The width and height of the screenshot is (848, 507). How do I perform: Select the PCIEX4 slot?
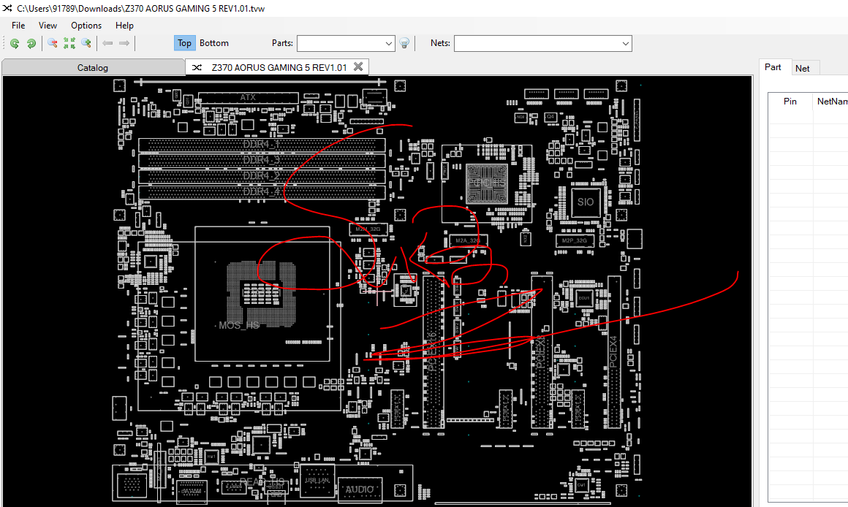(614, 351)
